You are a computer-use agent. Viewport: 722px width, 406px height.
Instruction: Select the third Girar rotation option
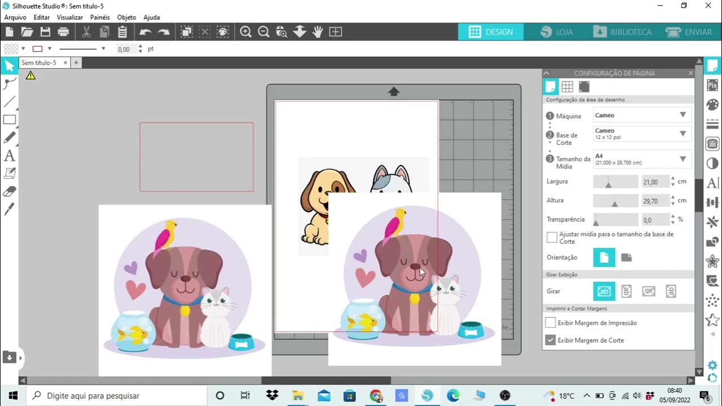649,292
